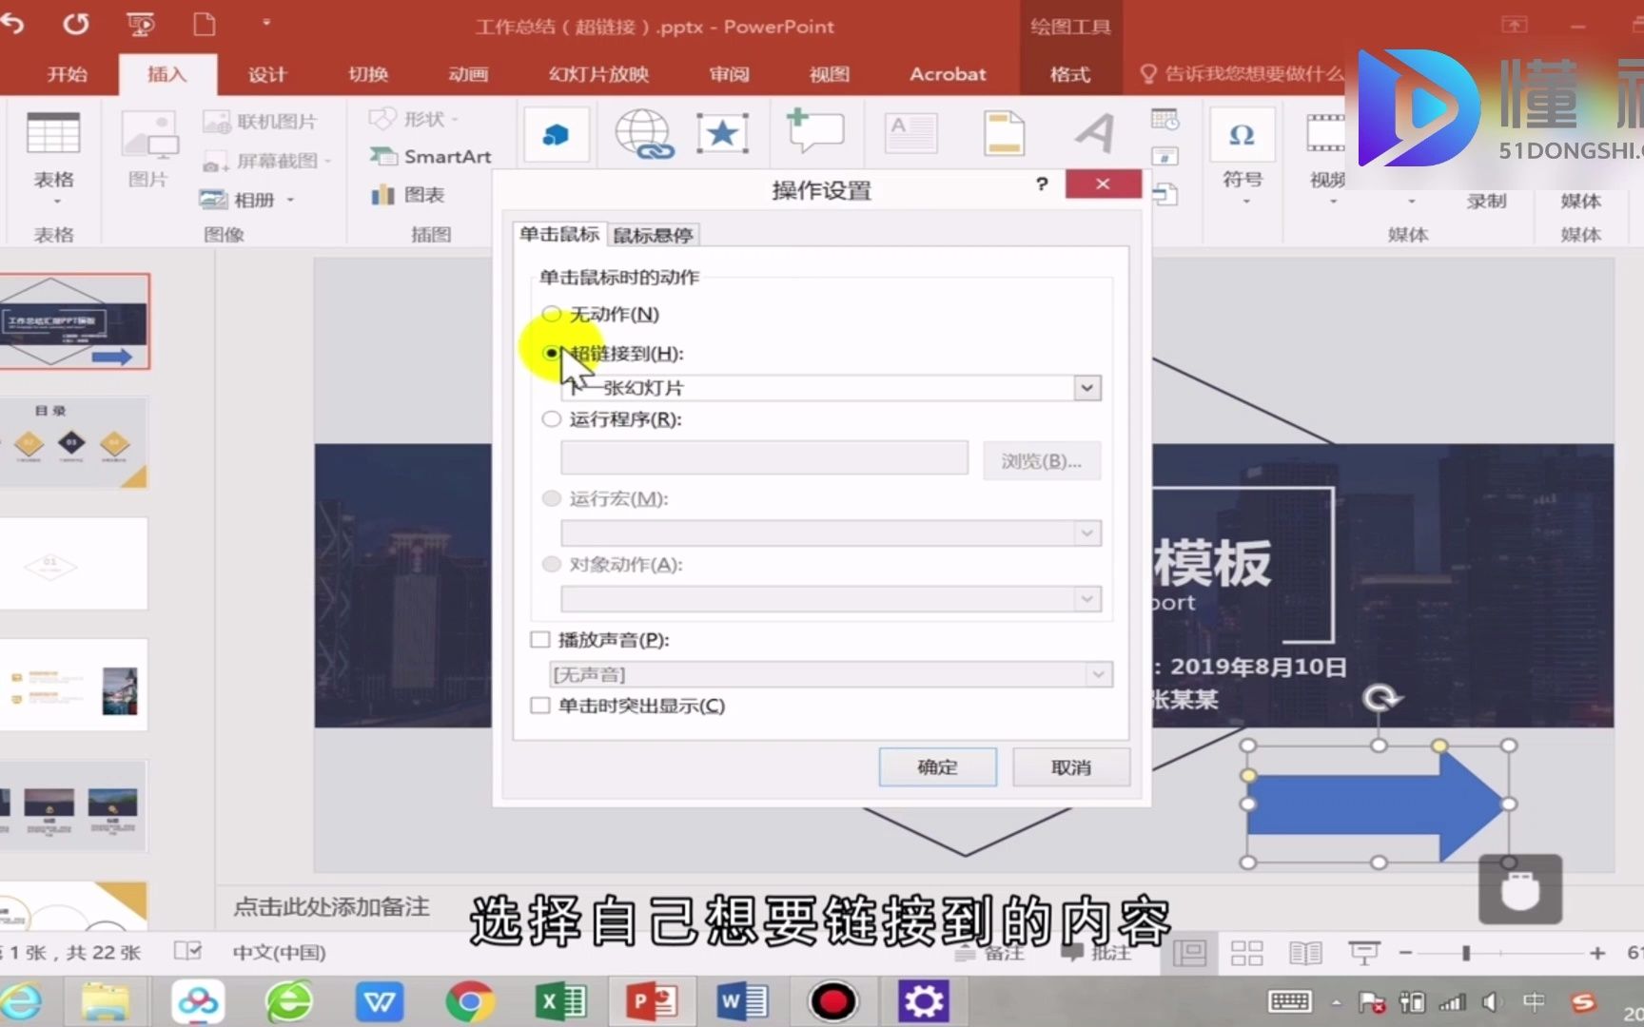The width and height of the screenshot is (1644, 1027).
Task: Click the Comments (批注) status bar button
Action: (x=1097, y=953)
